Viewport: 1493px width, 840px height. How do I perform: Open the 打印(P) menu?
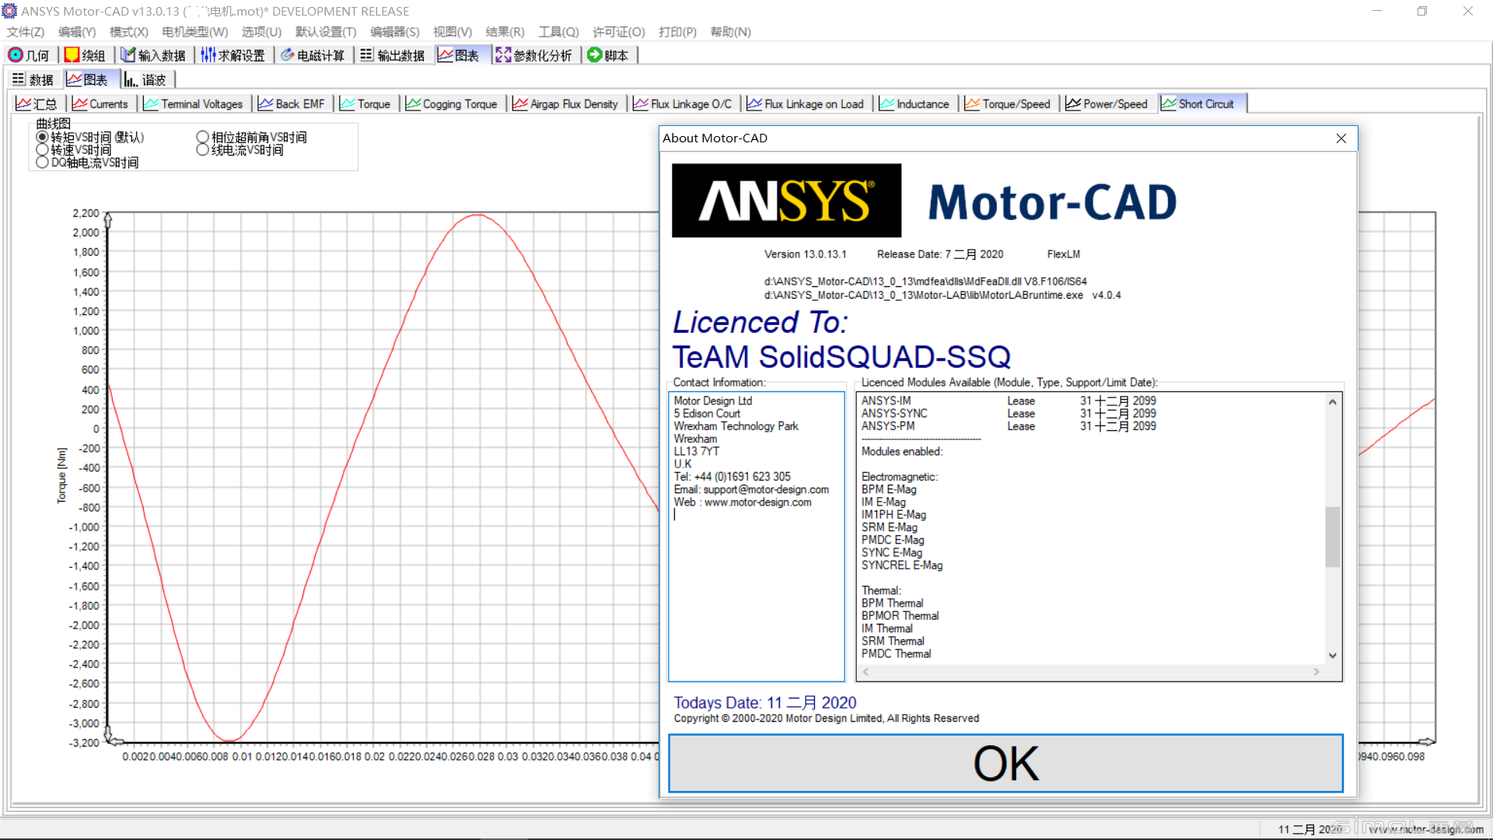click(677, 32)
